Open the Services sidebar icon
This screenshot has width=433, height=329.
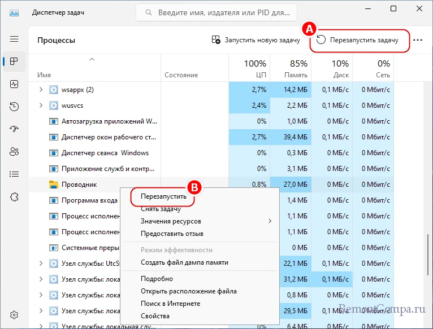[14, 197]
